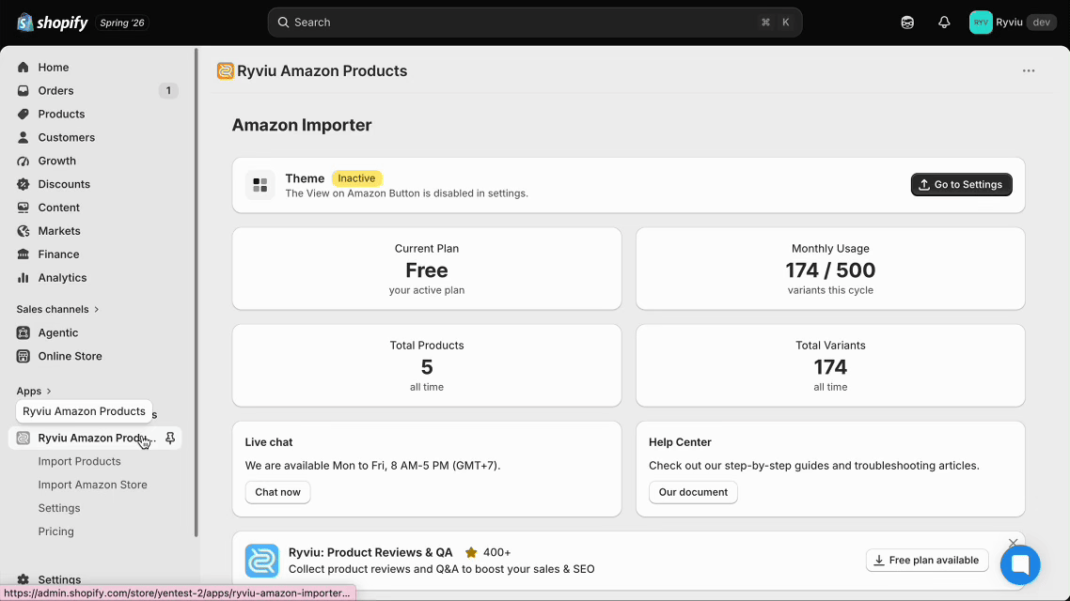The image size is (1070, 601).
Task: Open the Sidekick assistant icon
Action: [907, 23]
